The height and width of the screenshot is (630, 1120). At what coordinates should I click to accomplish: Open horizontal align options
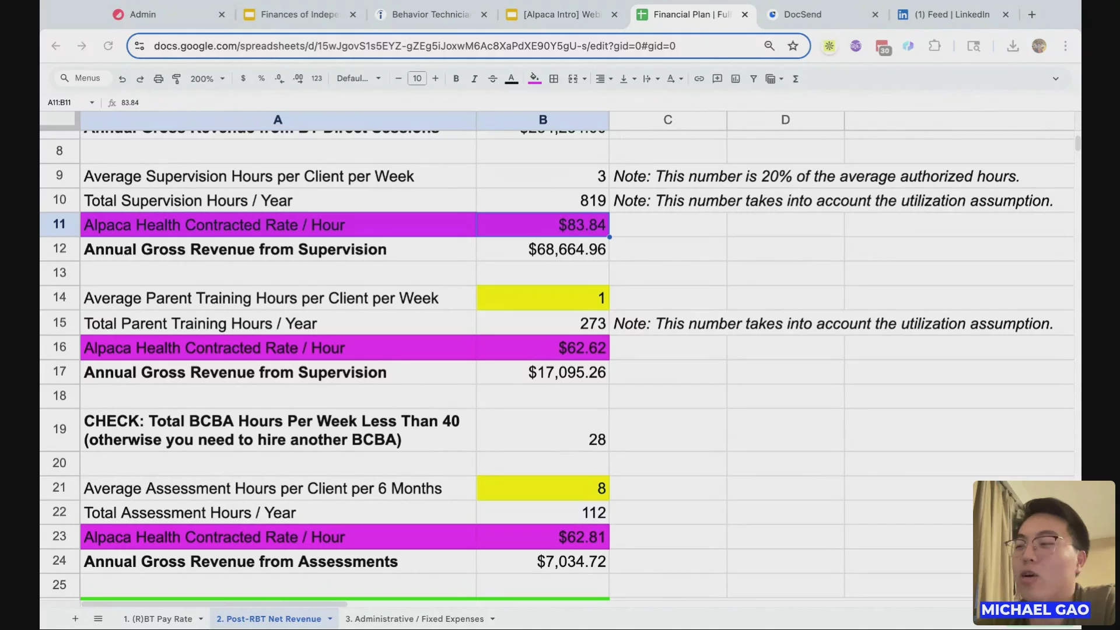tap(603, 79)
